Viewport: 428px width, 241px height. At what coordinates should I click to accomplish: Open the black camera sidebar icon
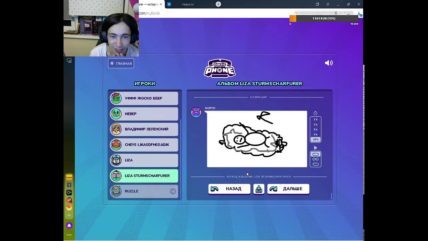point(69,192)
